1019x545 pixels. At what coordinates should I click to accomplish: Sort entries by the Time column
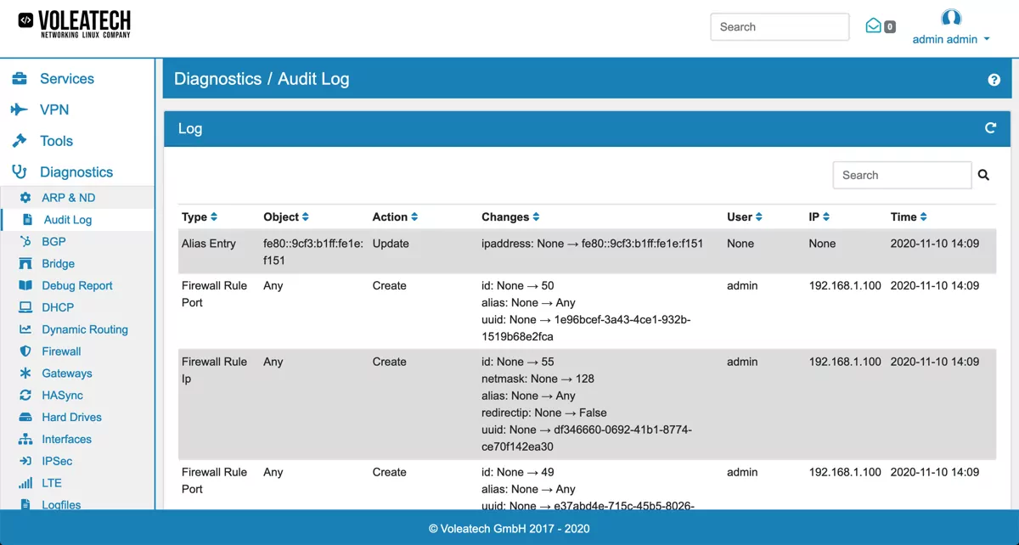coord(909,216)
